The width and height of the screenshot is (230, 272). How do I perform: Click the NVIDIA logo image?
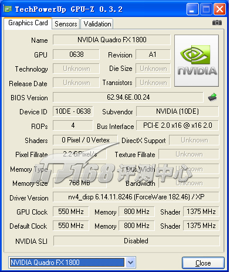pos(197,60)
